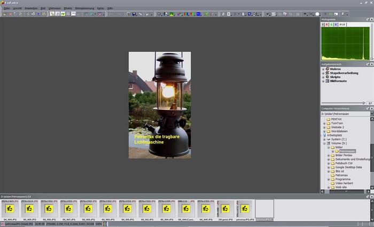Toggle the Y luminance histogram channel
The height and width of the screenshot is (227, 374).
323,25
